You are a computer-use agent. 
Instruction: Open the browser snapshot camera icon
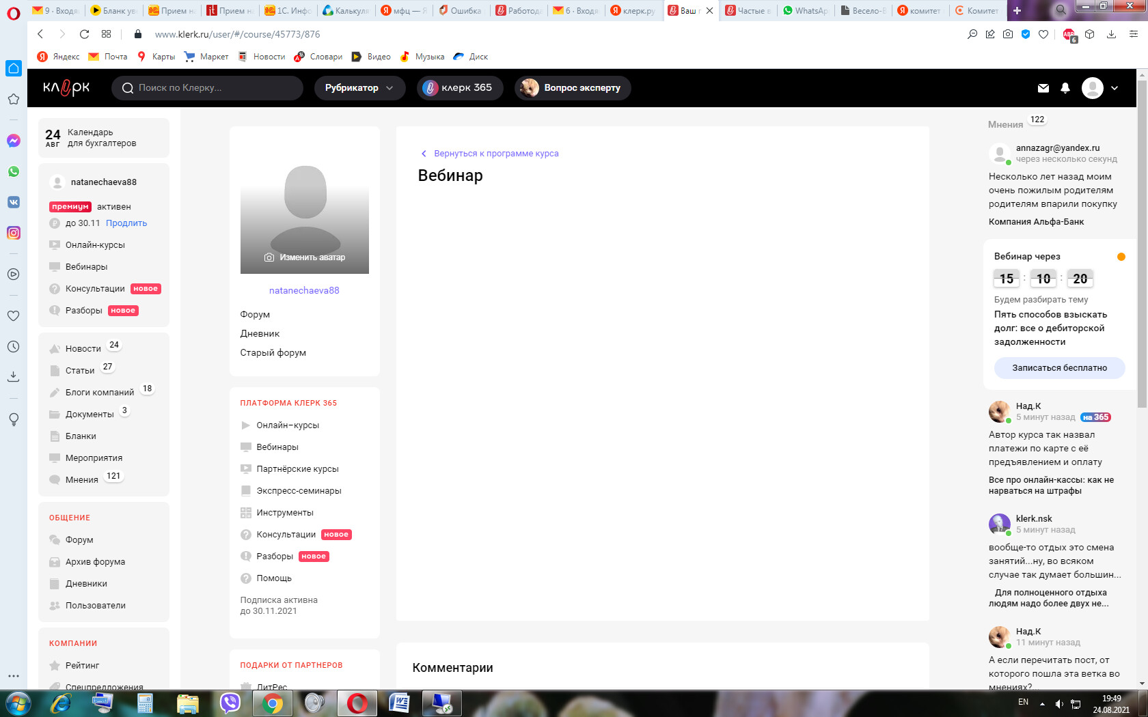click(x=1008, y=34)
